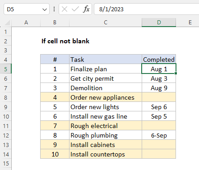Image resolution: width=199 pixels, height=170 pixels.
Task: Select row 13 header
Action: tap(6, 145)
